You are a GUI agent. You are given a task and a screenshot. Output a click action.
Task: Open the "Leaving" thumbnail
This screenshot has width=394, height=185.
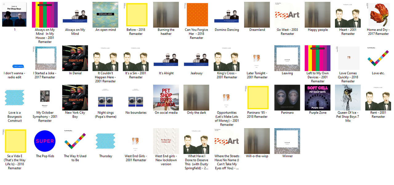pyautogui.click(x=287, y=58)
